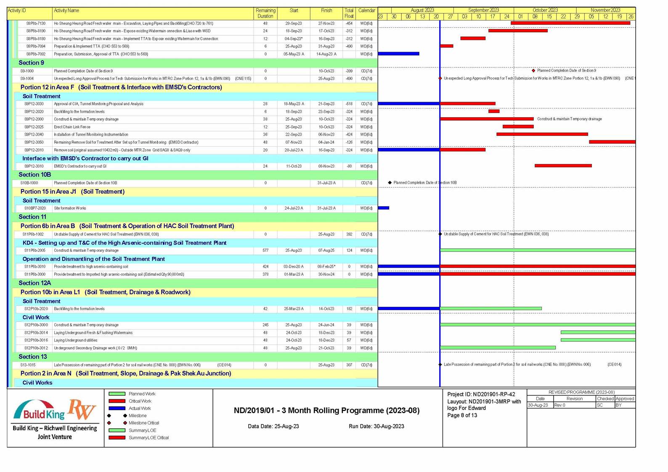Click the remaining duration value 577
Screen dimensions: 668x472
click(x=265, y=251)
